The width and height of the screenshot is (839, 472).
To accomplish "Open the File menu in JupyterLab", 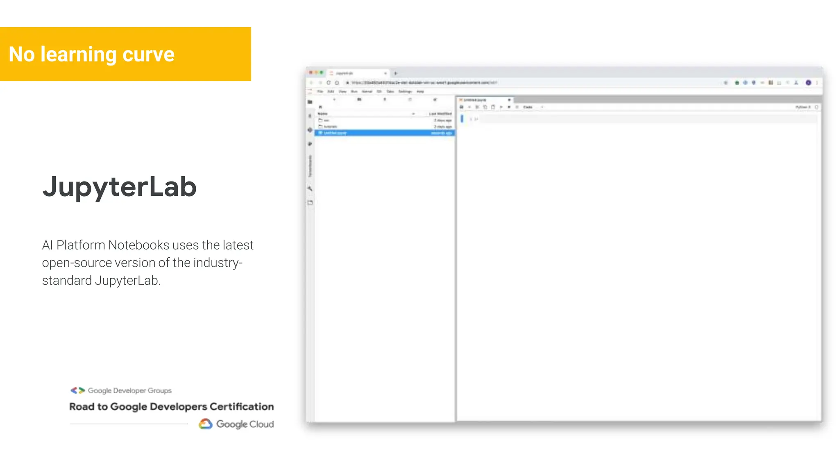I will (320, 91).
